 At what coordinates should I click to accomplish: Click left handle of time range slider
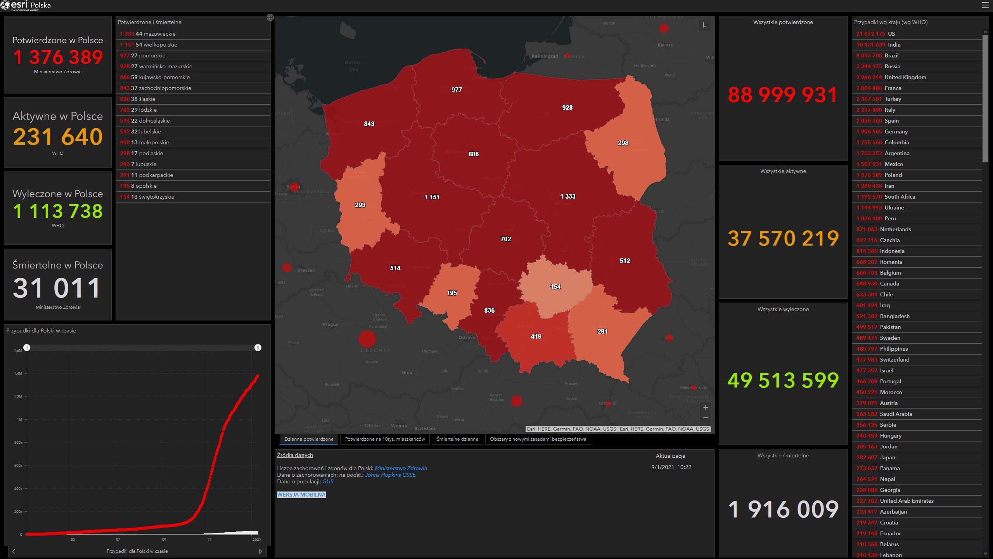[27, 348]
